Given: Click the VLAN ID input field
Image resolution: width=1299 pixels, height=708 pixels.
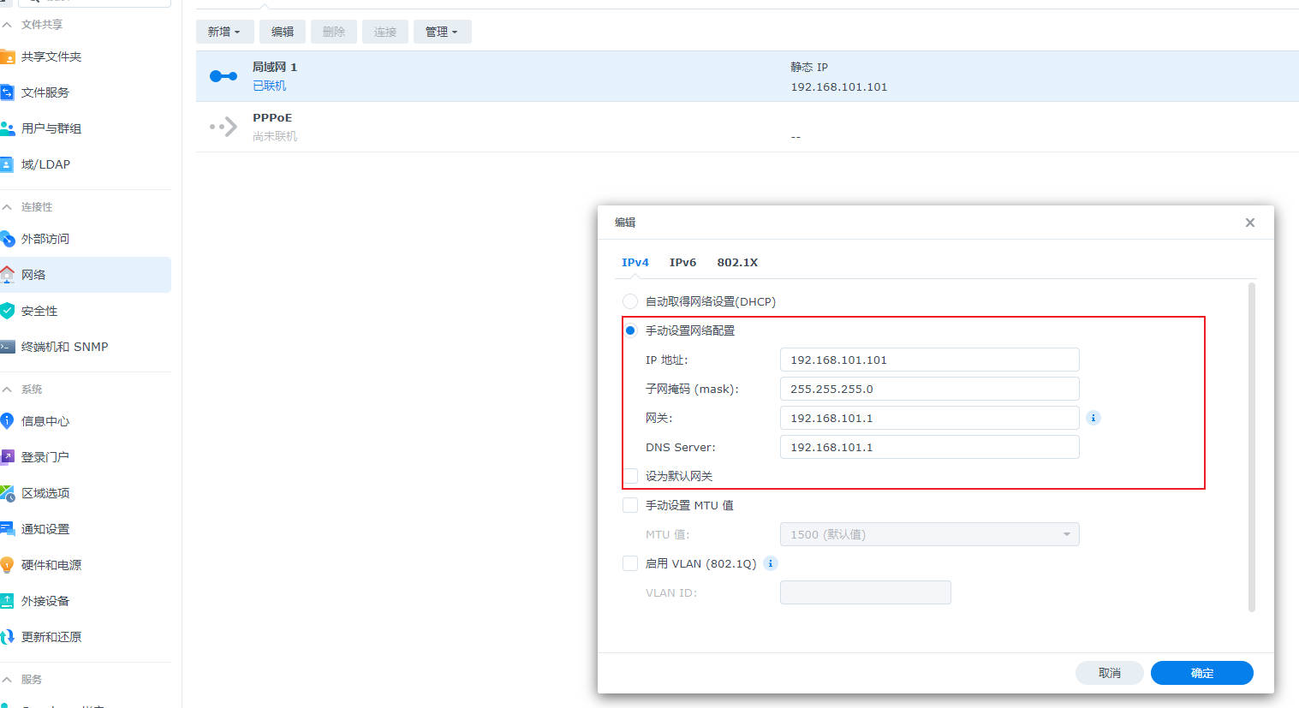Looking at the screenshot, I should [x=865, y=592].
